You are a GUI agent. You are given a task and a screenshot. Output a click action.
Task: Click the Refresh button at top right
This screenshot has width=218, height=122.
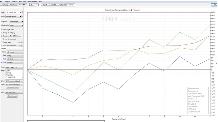tap(215, 5)
